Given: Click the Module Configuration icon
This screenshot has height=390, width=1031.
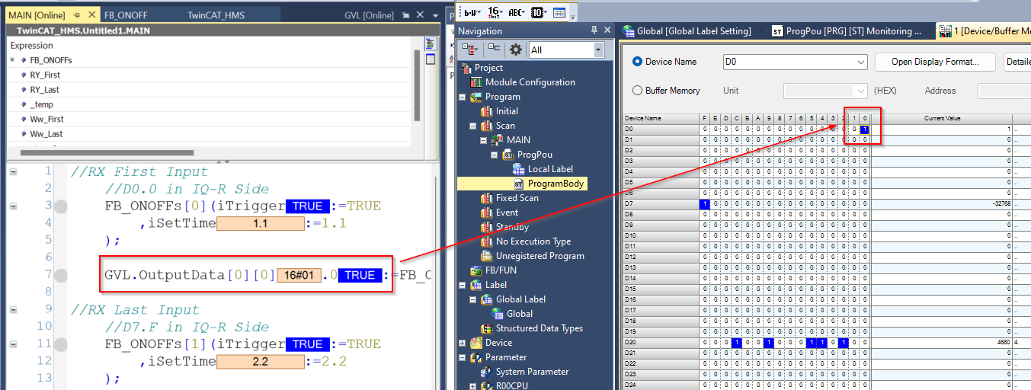Looking at the screenshot, I should tap(476, 82).
